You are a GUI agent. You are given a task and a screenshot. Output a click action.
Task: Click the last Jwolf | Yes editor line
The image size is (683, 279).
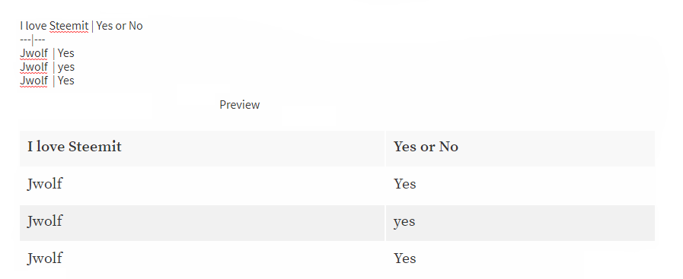tap(47, 81)
